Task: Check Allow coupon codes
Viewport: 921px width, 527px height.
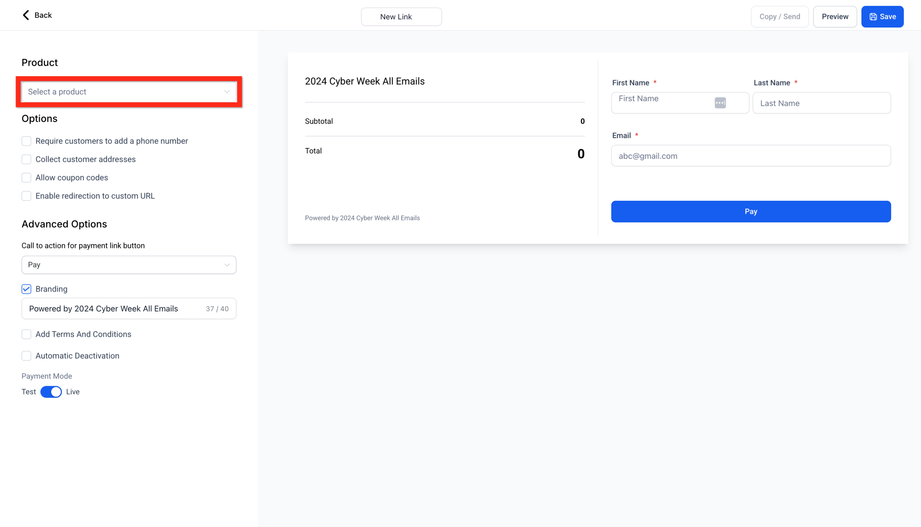Action: pyautogui.click(x=26, y=177)
